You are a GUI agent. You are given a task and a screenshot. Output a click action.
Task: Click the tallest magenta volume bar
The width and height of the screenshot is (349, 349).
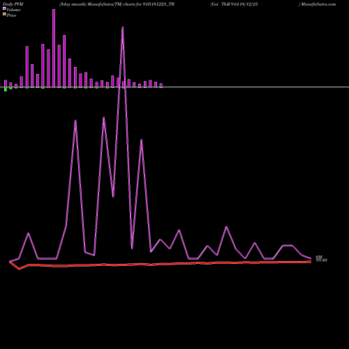point(54,48)
